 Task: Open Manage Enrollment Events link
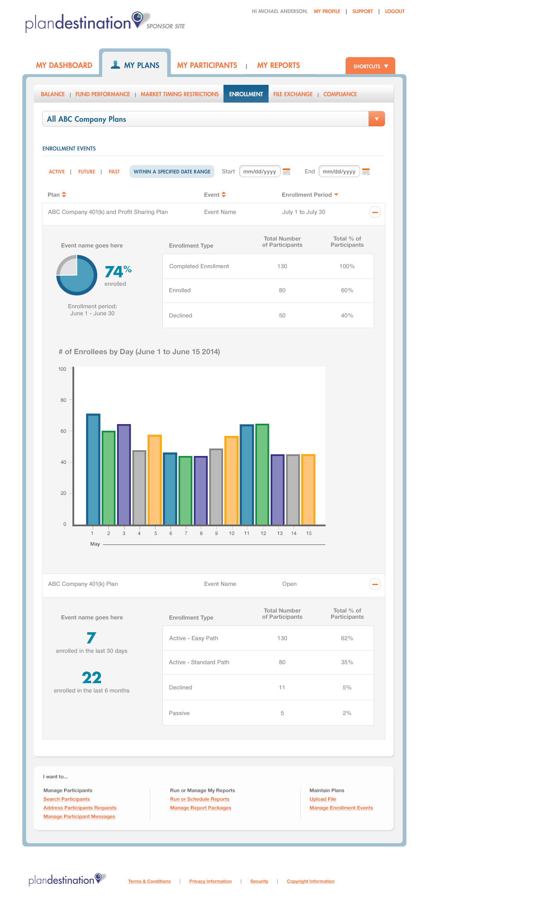pyautogui.click(x=341, y=808)
